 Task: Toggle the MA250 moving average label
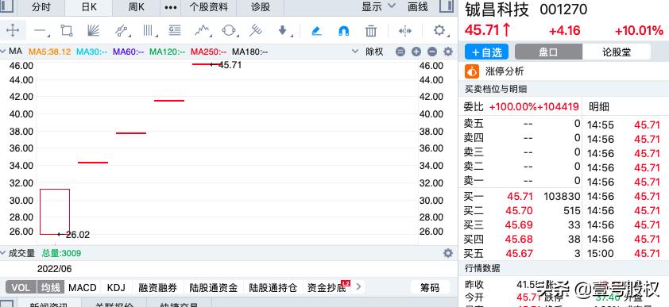pyautogui.click(x=208, y=52)
